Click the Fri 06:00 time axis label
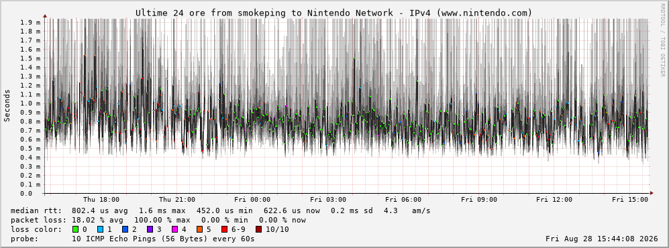669x248 pixels. pos(403,200)
